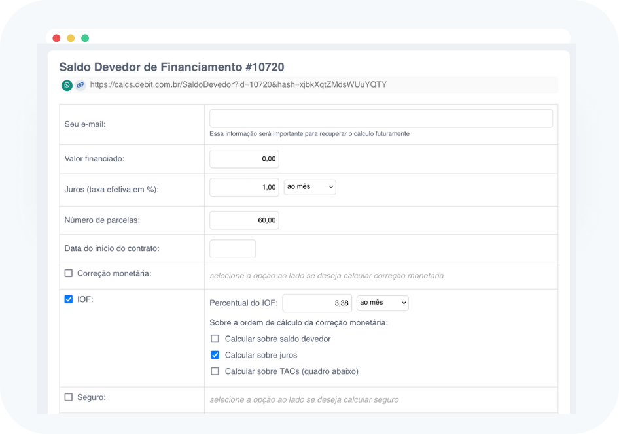This screenshot has width=619, height=434.
Task: Check Calcular sobre saldo devedor
Action: point(215,339)
